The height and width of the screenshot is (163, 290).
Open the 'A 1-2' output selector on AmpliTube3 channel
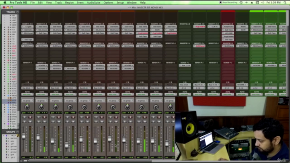[228, 88]
